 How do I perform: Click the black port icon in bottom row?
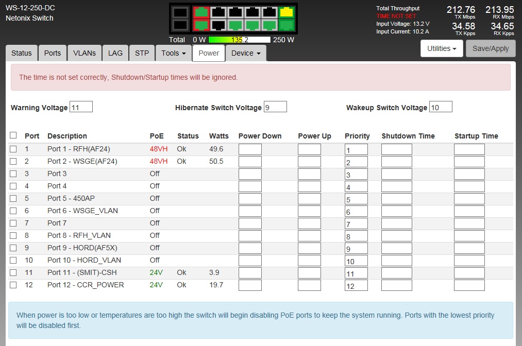point(218,25)
